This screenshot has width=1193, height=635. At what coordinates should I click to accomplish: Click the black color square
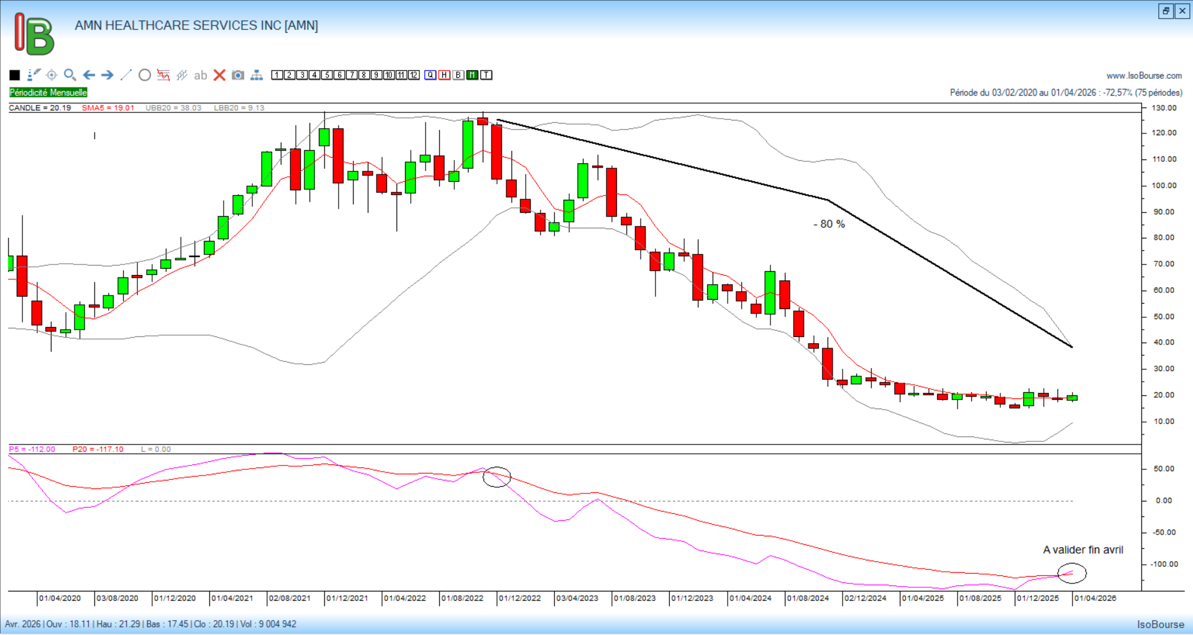point(15,75)
